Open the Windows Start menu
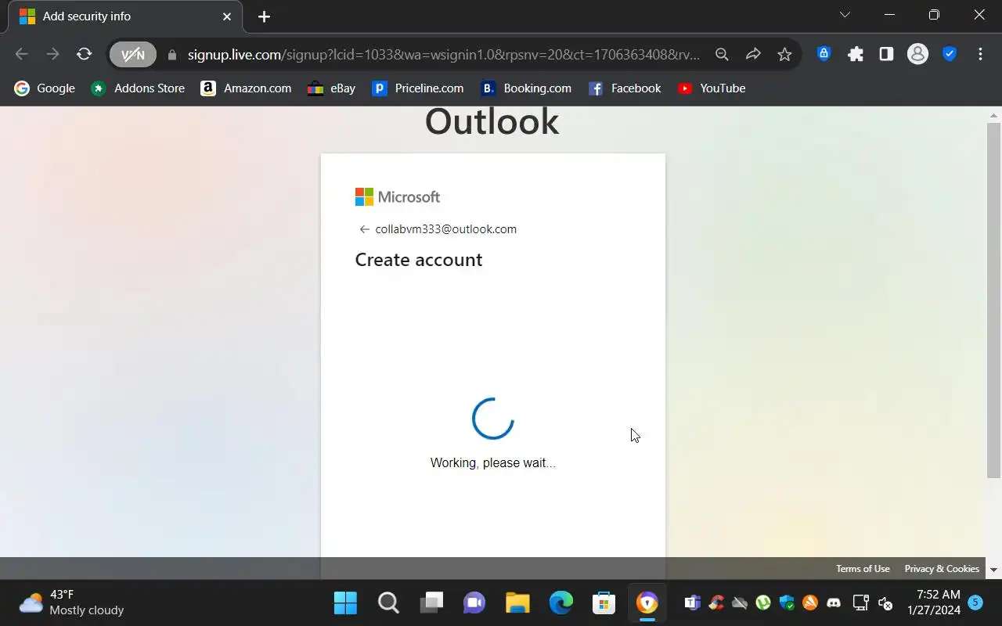 click(345, 603)
